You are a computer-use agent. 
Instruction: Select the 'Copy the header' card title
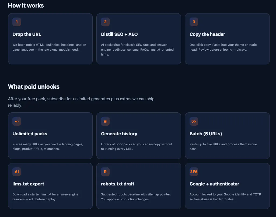coord(207,34)
